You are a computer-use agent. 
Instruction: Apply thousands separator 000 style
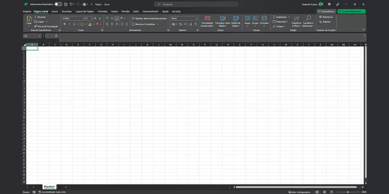pos(185,24)
